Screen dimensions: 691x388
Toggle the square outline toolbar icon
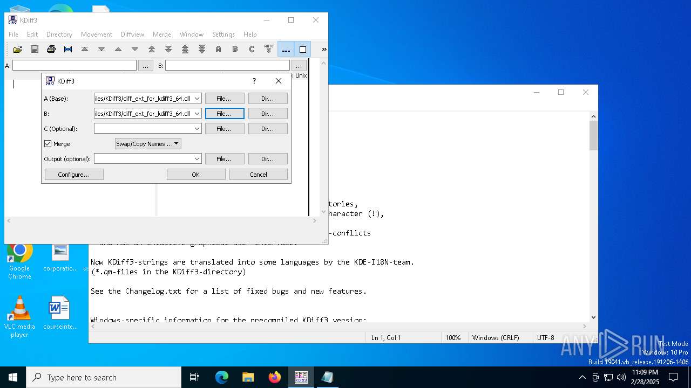[303, 49]
